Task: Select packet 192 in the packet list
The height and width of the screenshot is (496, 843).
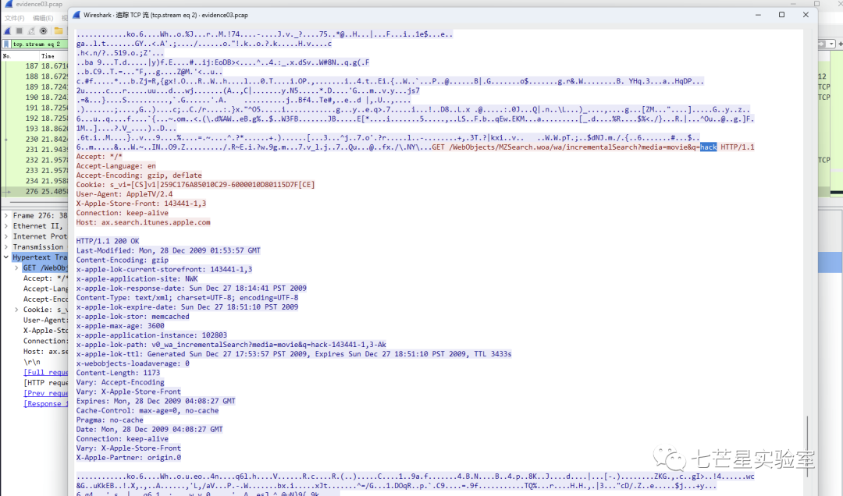Action: [35, 119]
